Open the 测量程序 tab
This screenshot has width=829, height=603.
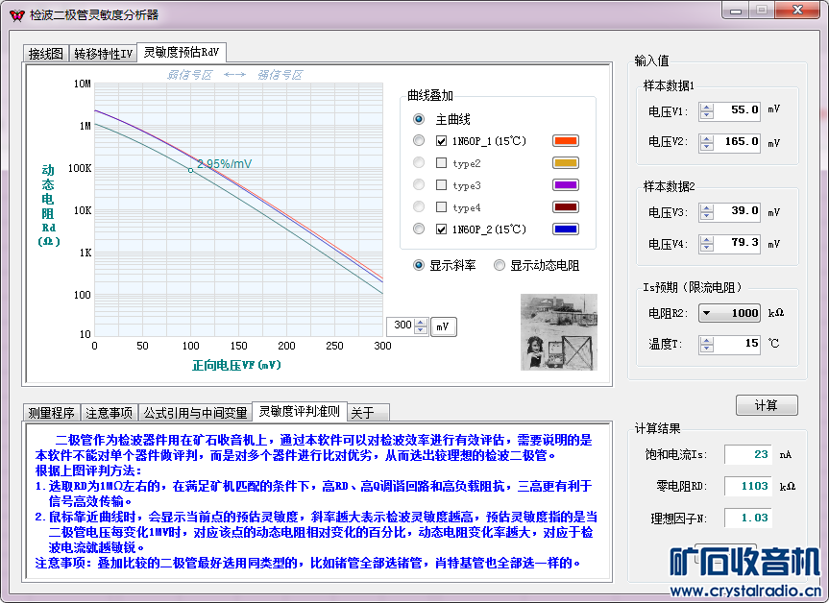(x=51, y=412)
